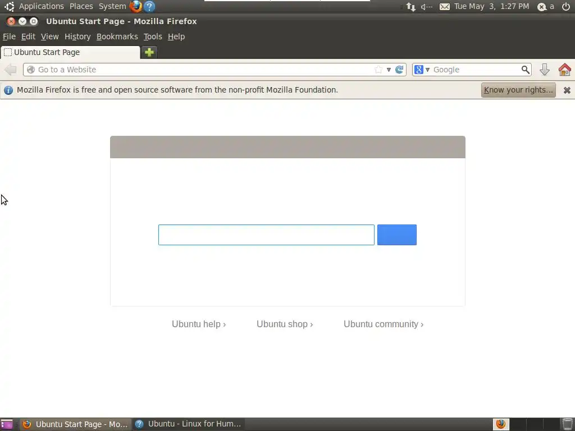Dismiss the Mozilla notification bar

pos(567,90)
